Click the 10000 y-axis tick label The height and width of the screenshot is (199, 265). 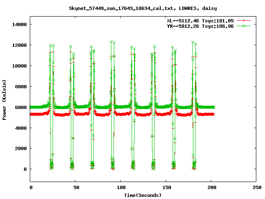[x=19, y=66]
